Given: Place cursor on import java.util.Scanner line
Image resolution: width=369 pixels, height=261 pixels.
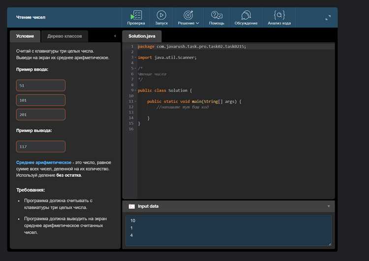Looking at the screenshot, I should [x=167, y=58].
